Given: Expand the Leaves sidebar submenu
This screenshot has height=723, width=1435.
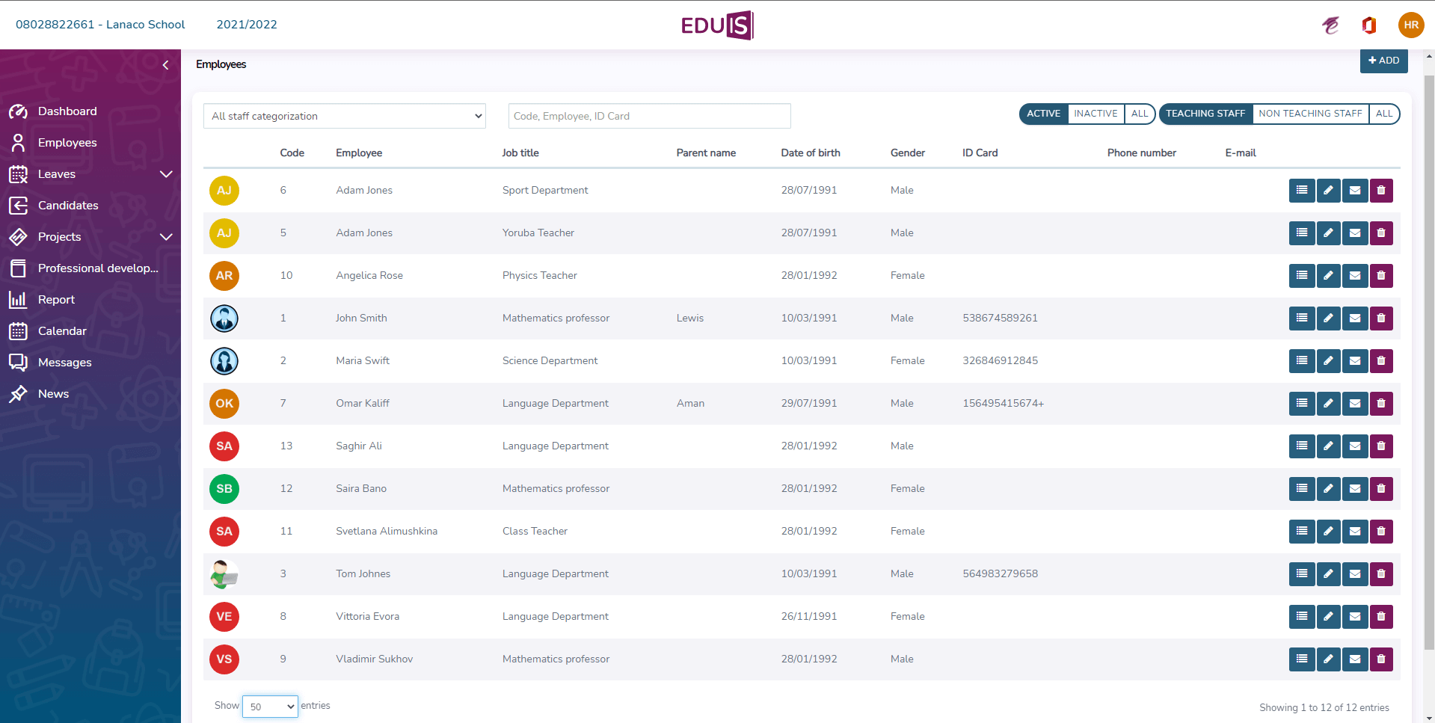Looking at the screenshot, I should point(166,174).
